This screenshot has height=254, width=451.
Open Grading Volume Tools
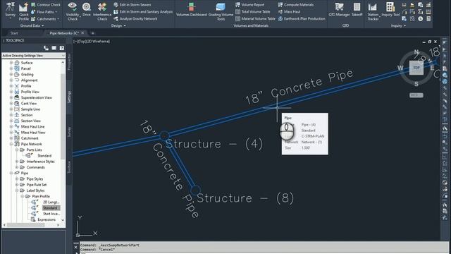click(x=221, y=11)
